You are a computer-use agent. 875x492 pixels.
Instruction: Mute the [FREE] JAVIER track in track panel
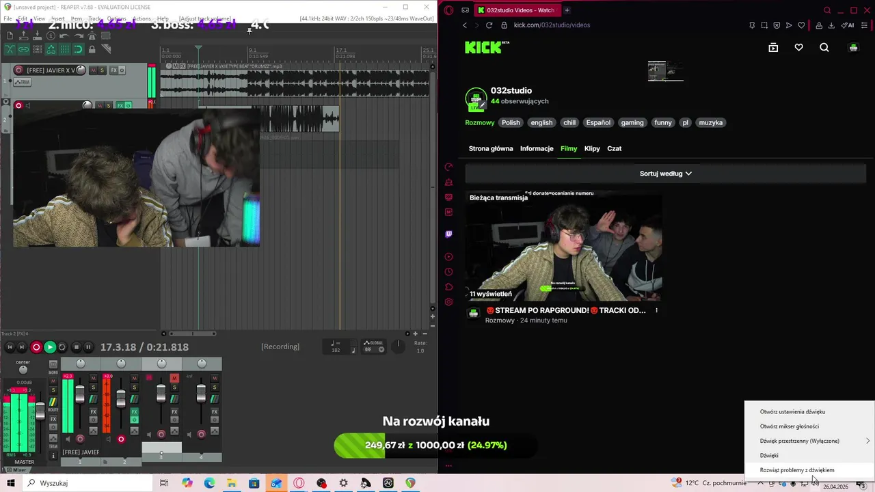(94, 70)
